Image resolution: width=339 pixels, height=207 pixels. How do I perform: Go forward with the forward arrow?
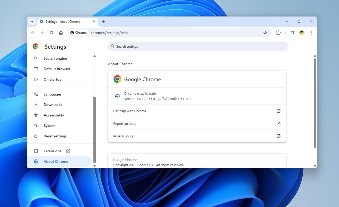coord(42,33)
